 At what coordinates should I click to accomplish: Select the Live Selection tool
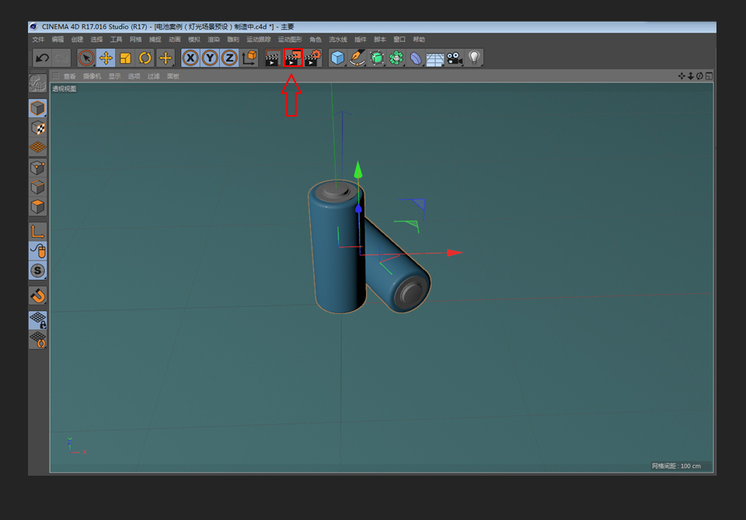pos(85,58)
